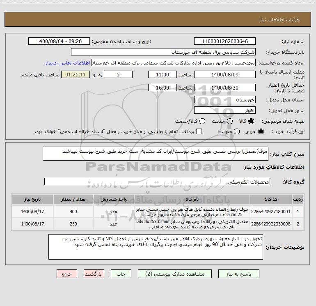The height and width of the screenshot is (306, 316).
Task: Click row 1 need date 1400/08/17
Action: [x=32, y=212]
